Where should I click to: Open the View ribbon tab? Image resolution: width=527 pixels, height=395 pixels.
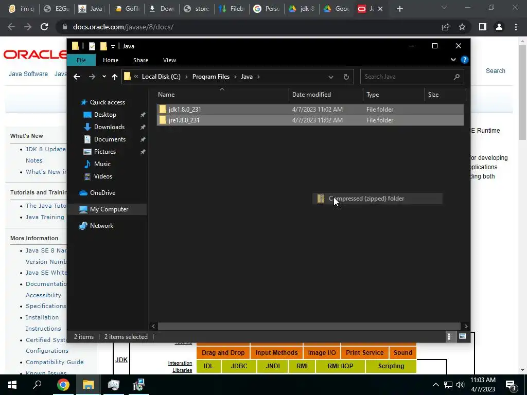point(169,60)
